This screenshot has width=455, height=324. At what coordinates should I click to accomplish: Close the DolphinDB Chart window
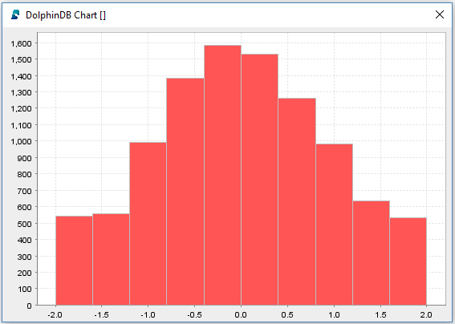pyautogui.click(x=440, y=14)
